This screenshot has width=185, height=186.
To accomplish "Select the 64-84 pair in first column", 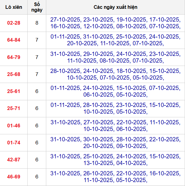I will pyautogui.click(x=14, y=40).
